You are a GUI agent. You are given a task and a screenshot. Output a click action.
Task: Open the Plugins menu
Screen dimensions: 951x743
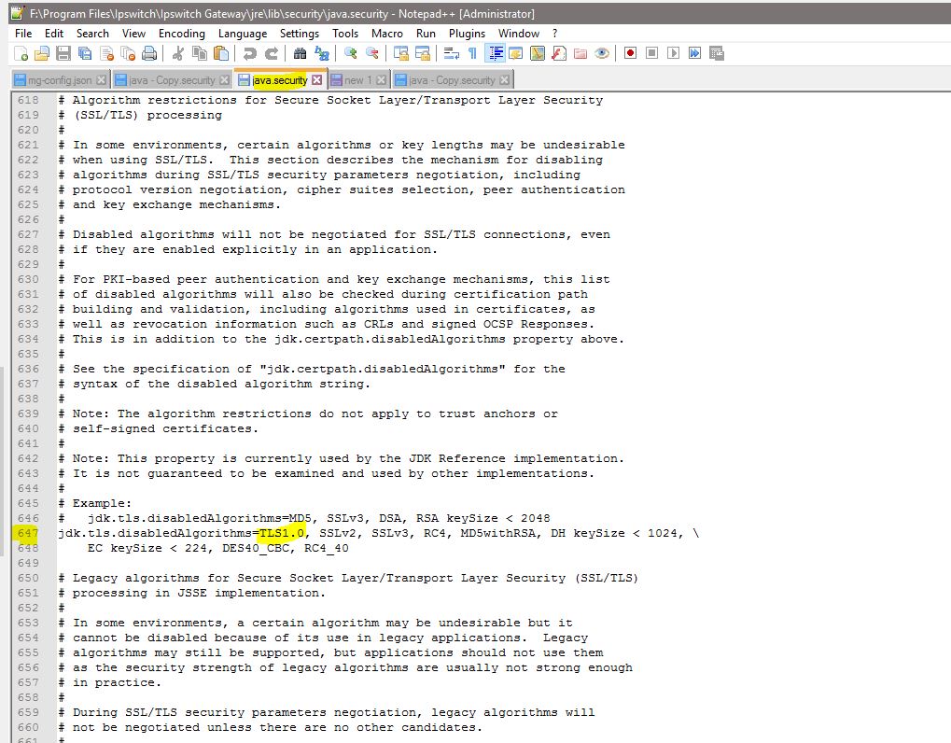pos(467,34)
